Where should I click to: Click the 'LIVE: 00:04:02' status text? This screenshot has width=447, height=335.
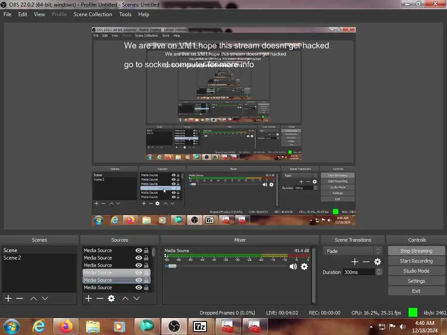pos(282,313)
